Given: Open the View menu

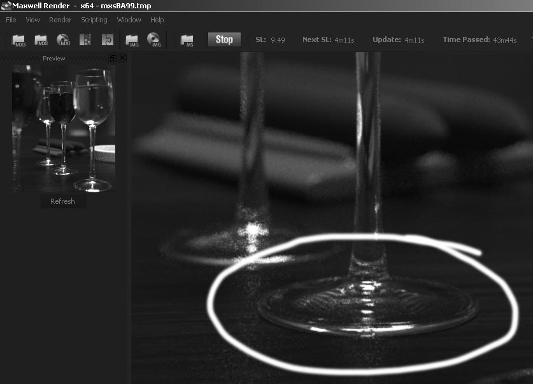Looking at the screenshot, I should pyautogui.click(x=32, y=20).
